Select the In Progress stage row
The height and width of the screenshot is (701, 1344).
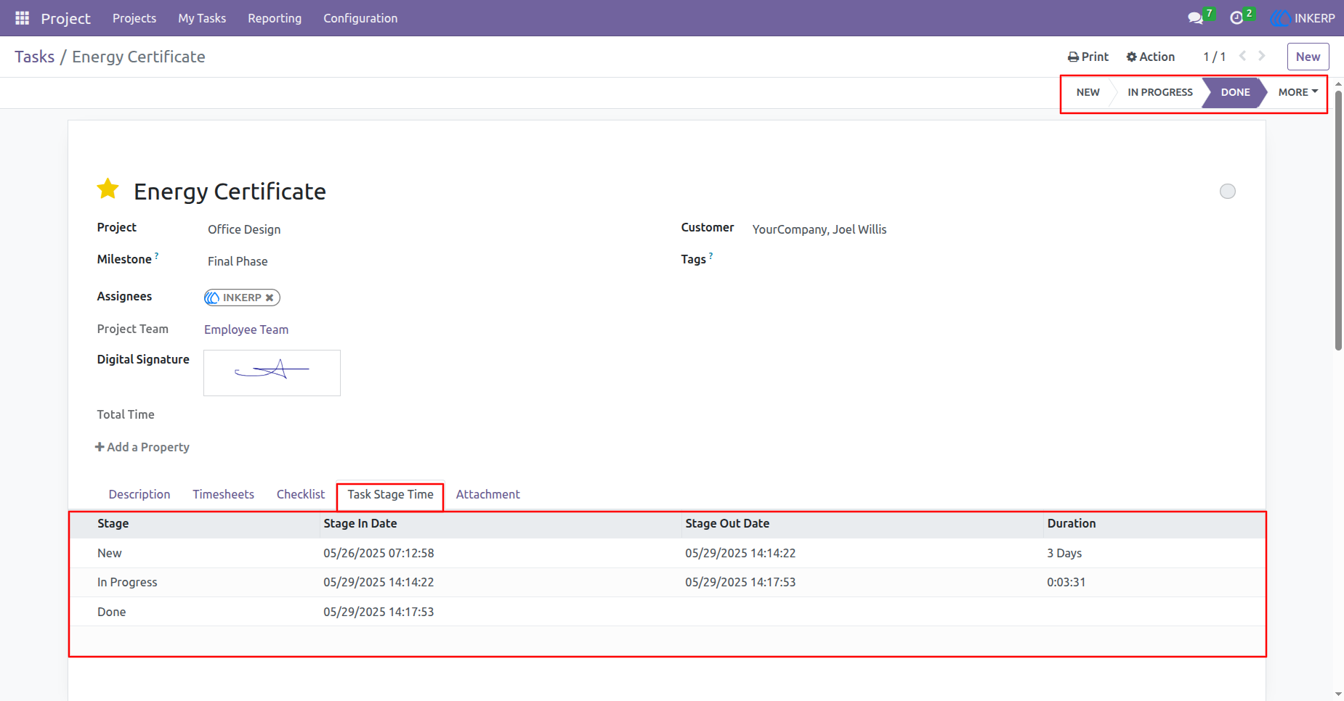(667, 582)
